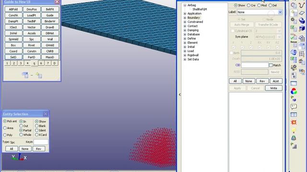The image size is (307, 172).
Task: Click the blue solid box icon
Action: click(x=302, y=29)
